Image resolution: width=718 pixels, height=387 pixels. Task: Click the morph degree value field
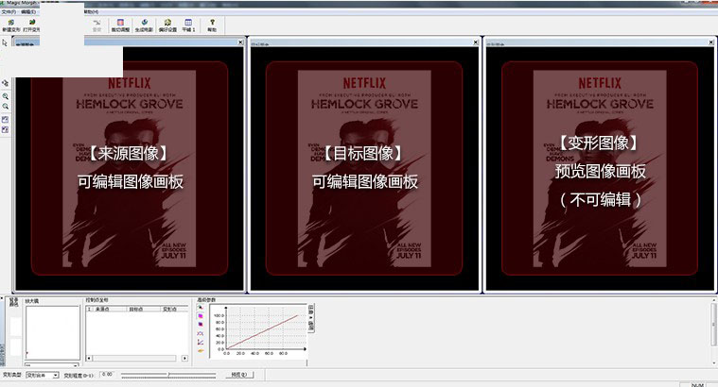click(107, 375)
